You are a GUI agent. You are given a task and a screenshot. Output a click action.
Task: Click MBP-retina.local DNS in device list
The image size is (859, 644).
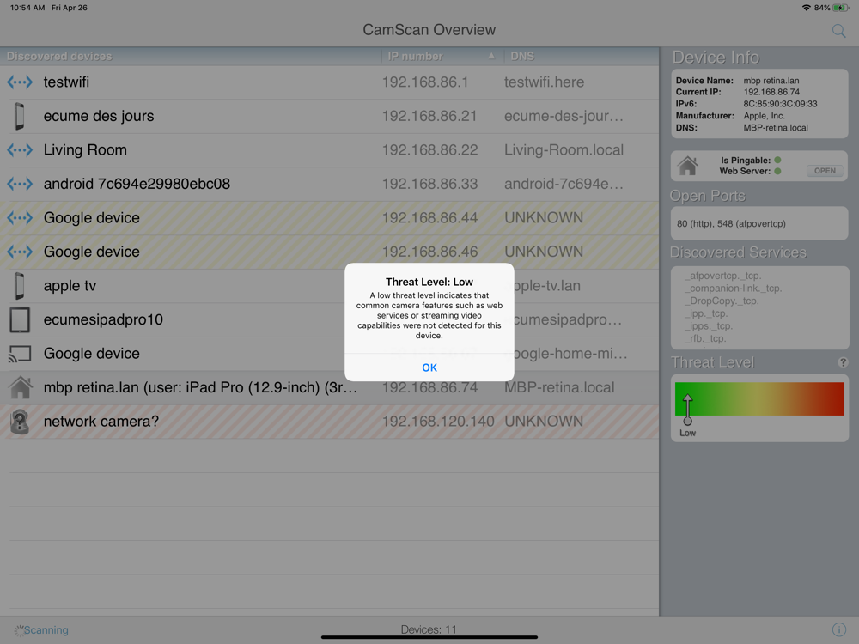559,388
